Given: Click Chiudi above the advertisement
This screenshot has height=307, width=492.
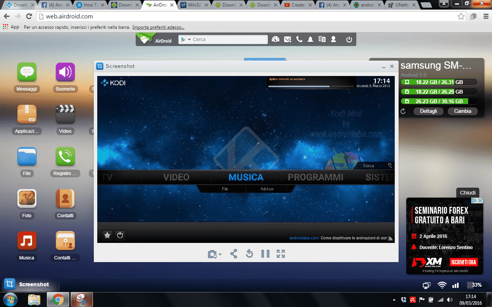Looking at the screenshot, I should pyautogui.click(x=468, y=193).
